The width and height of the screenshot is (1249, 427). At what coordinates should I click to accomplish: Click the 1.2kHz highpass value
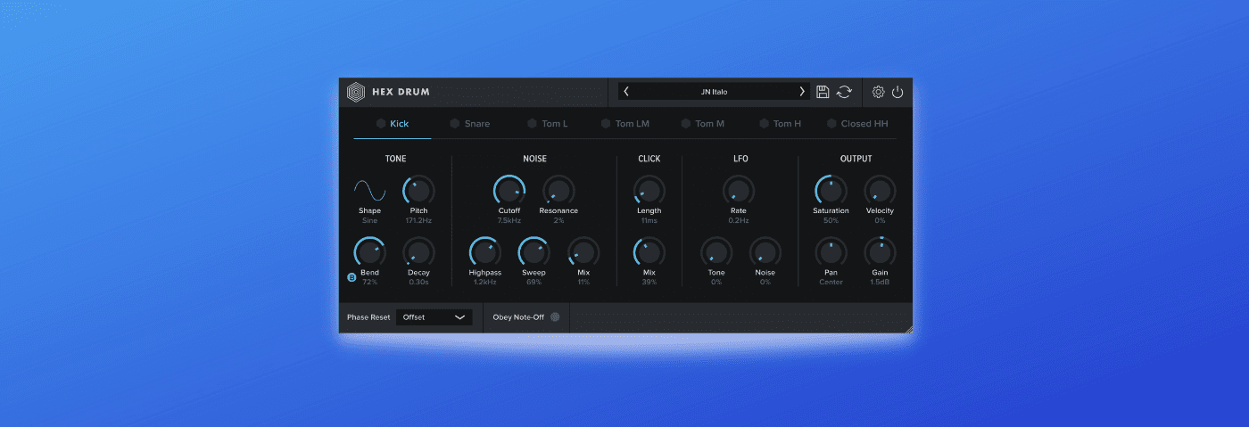484,283
